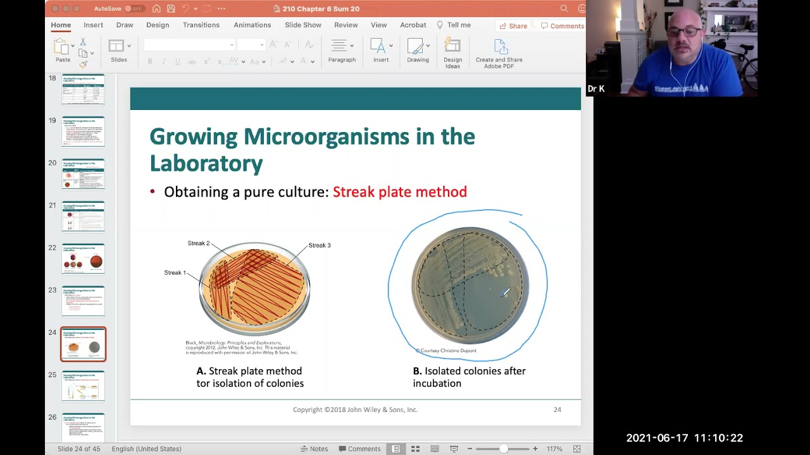810x455 pixels.
Task: Select slide 22 thumbnail
Action: tap(83, 259)
